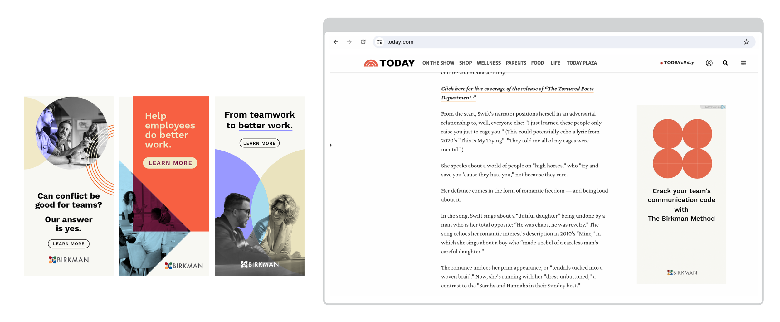Click paragraph starting "Her defiance comes in"
This screenshot has height=322, width=780.
[524, 195]
